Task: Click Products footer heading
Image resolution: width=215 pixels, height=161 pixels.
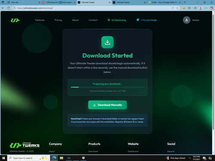Action: coord(94,144)
